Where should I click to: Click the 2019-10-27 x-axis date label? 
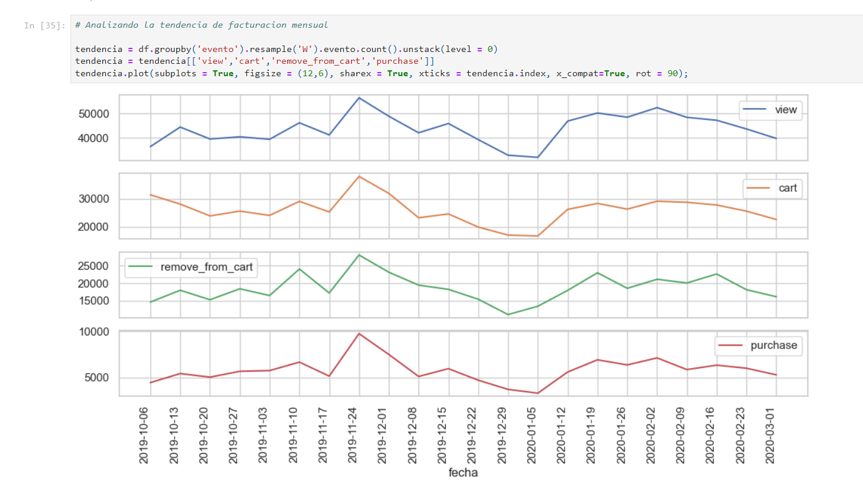[x=233, y=435]
